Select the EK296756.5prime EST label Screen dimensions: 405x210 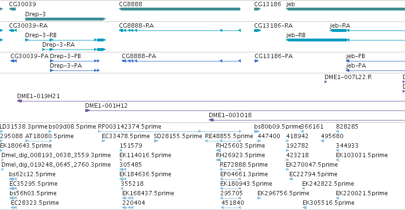click(x=283, y=193)
